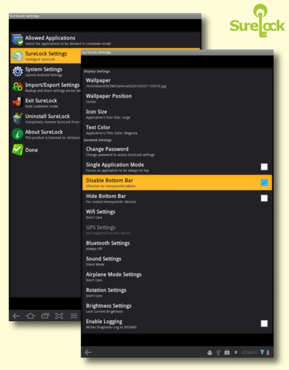Open Icon Size selection
Screen dimensions: 289x370
click(177, 114)
